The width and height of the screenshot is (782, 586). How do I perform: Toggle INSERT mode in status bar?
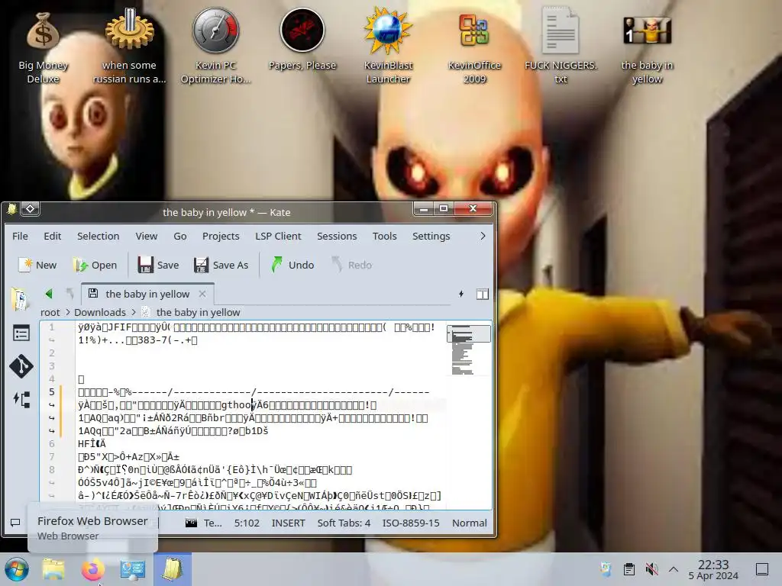[x=288, y=523]
